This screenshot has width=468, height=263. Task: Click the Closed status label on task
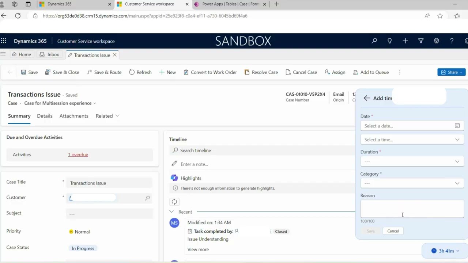[x=281, y=232]
